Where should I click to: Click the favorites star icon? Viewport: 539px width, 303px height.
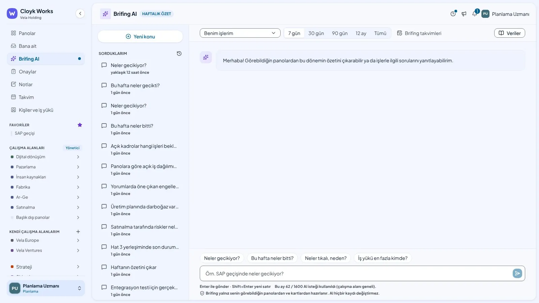click(x=80, y=125)
